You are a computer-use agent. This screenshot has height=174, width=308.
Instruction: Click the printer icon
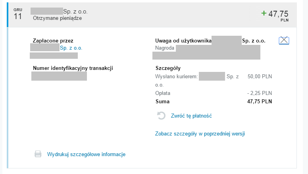point(38,154)
